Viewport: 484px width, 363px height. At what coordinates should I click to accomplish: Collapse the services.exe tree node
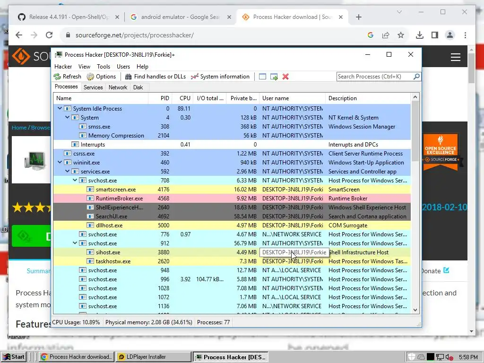(67, 171)
